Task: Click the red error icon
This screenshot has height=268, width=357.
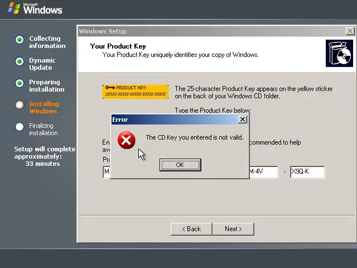Action: pos(127,140)
